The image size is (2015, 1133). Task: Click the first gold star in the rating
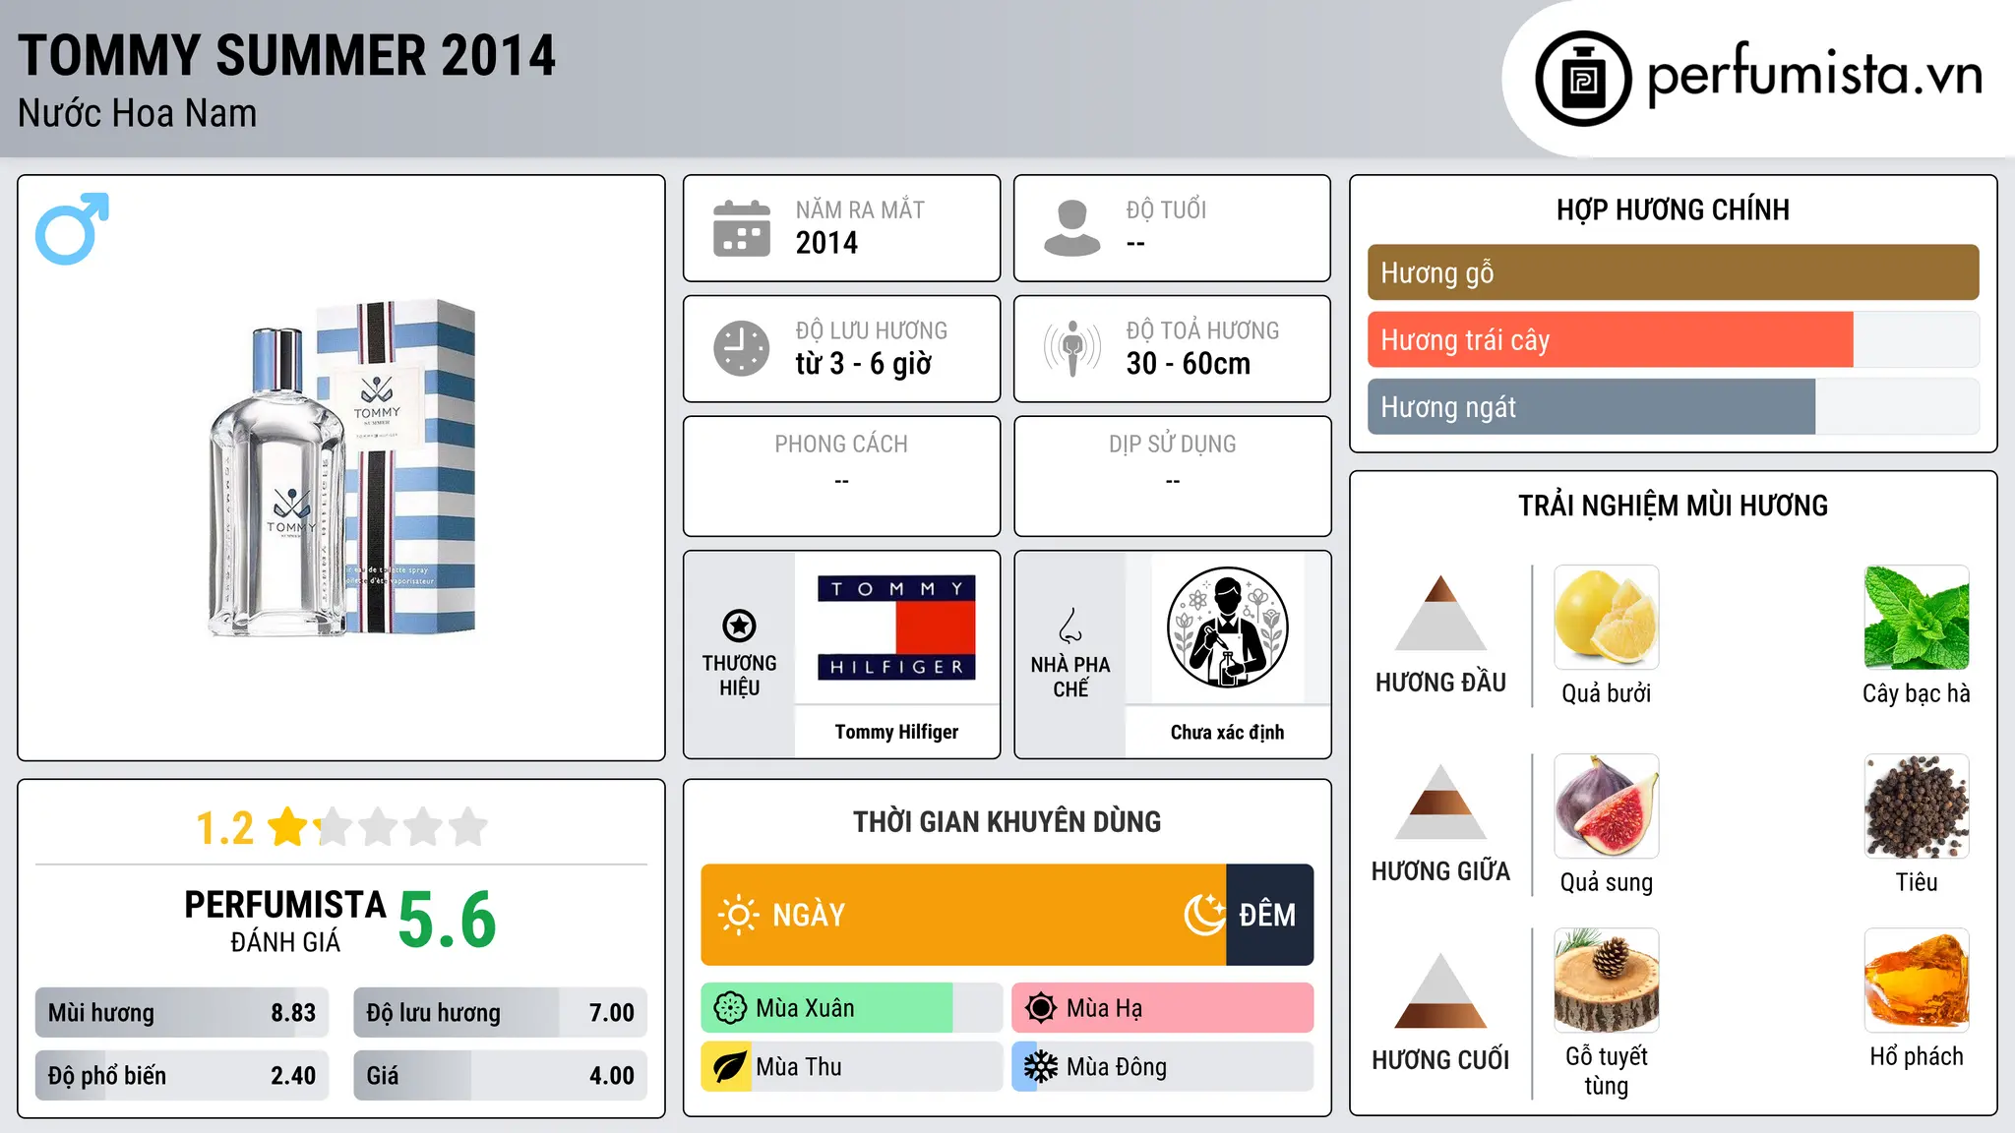288,826
